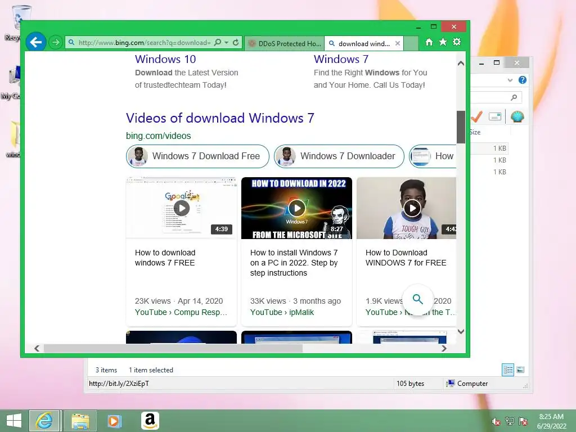This screenshot has width=576, height=432.
Task: Open the Action Center flag icon
Action: tap(523, 421)
